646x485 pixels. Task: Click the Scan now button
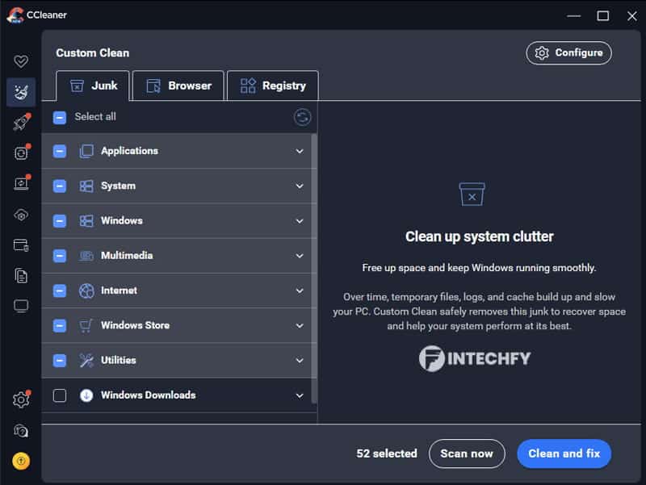(467, 454)
